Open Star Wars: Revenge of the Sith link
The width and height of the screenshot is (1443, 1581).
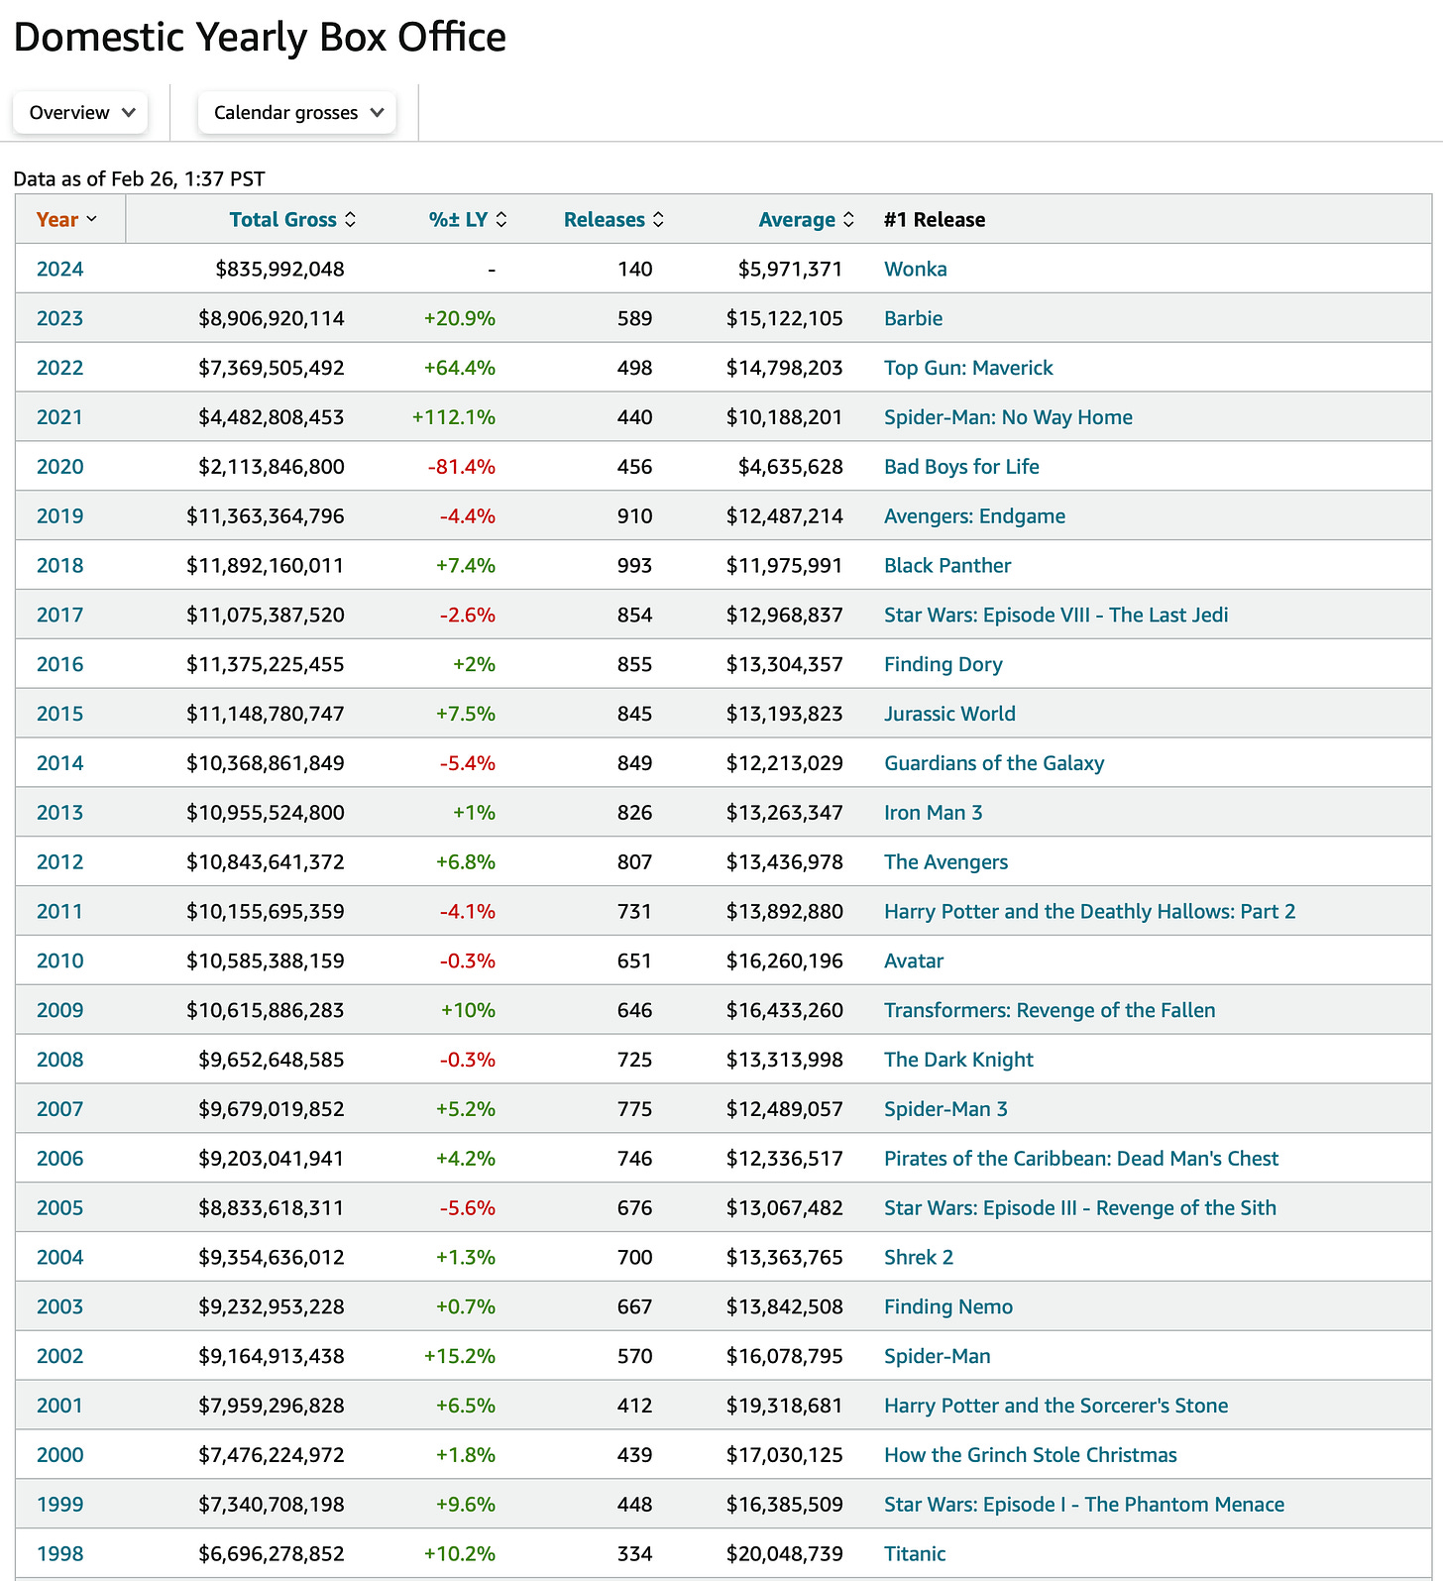pos(1080,1208)
